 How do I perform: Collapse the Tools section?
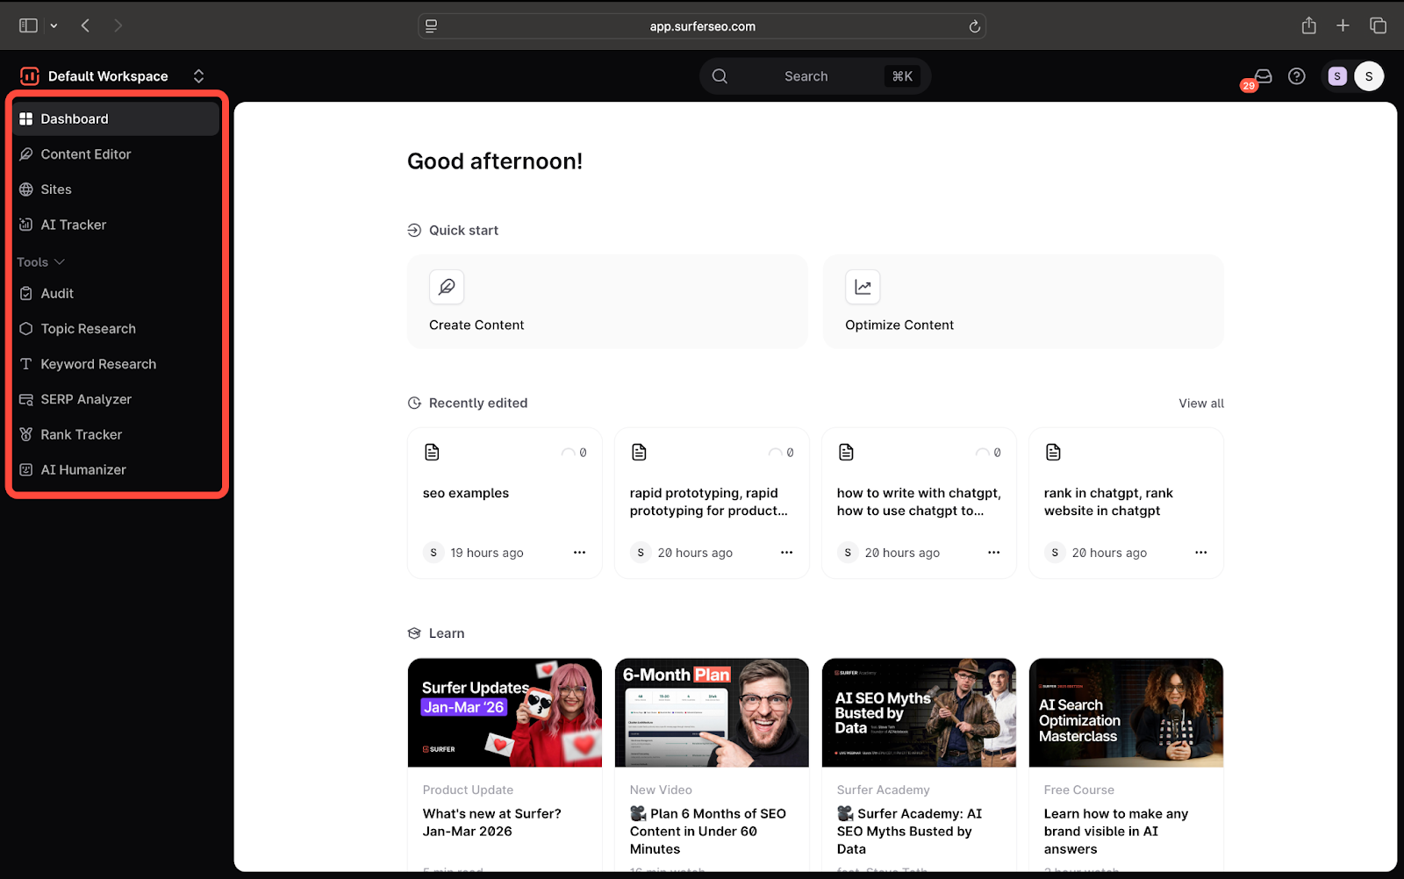point(41,262)
